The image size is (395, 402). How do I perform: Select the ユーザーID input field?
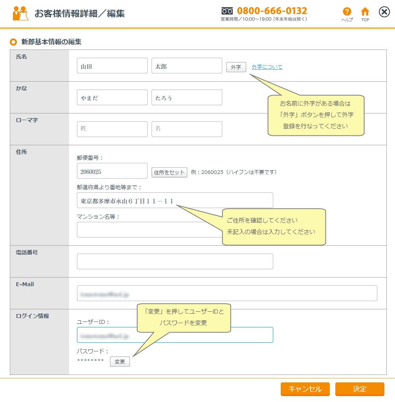175,335
